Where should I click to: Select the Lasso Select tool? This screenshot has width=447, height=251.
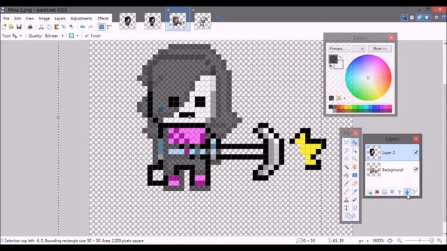pos(346,151)
